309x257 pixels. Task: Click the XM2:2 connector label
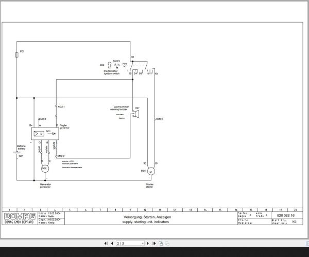61,156
